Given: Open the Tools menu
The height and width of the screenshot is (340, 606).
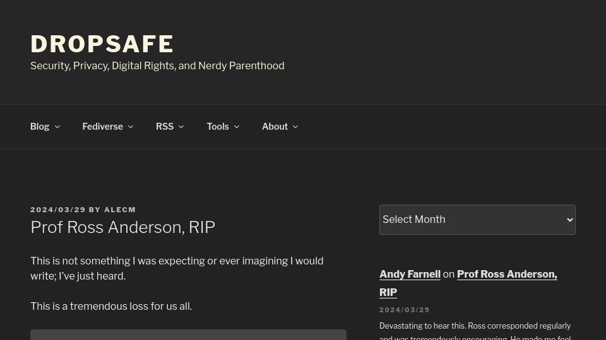Looking at the screenshot, I should pyautogui.click(x=218, y=127).
